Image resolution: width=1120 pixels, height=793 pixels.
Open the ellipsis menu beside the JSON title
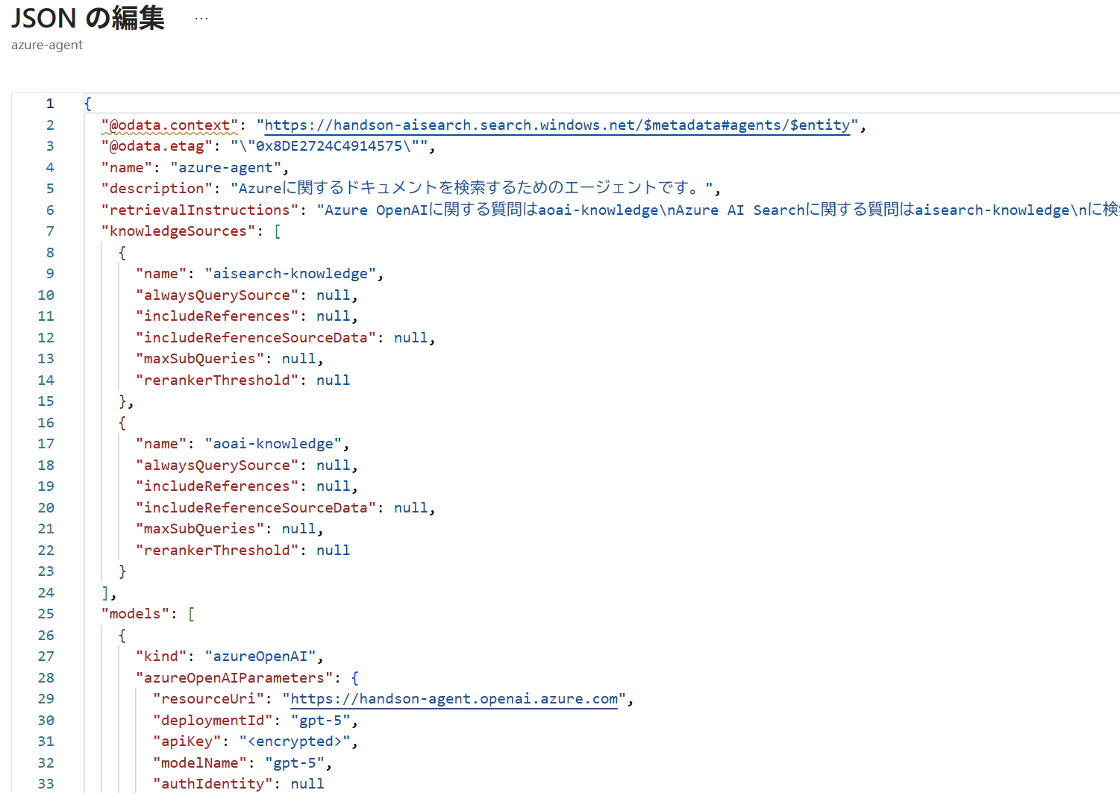tap(201, 19)
